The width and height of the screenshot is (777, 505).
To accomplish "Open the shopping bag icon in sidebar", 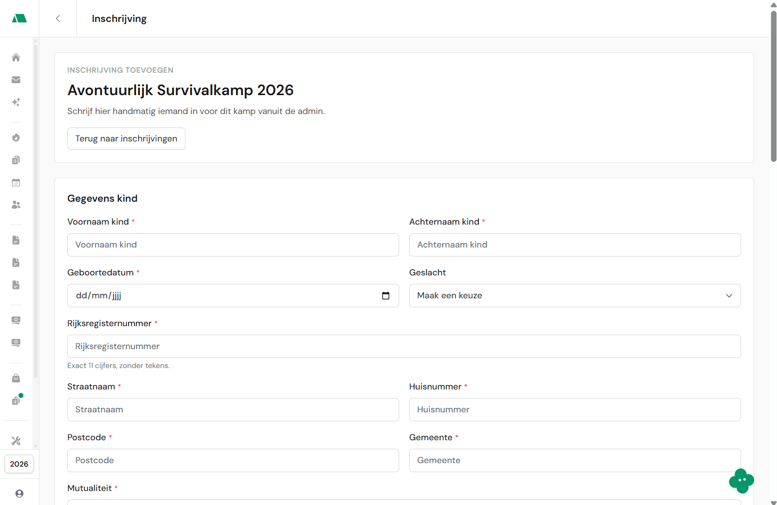I will tap(16, 378).
